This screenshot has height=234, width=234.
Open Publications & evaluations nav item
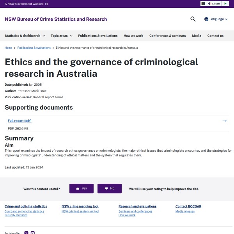pos(97,36)
